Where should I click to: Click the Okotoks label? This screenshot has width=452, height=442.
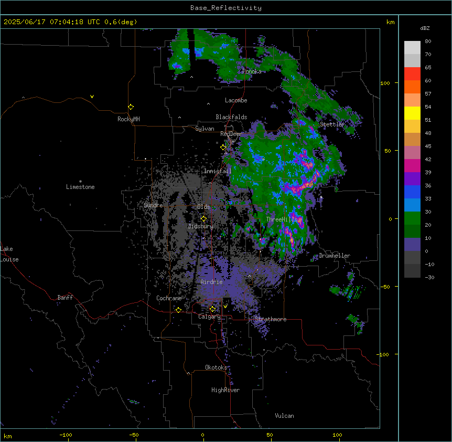[216, 367]
